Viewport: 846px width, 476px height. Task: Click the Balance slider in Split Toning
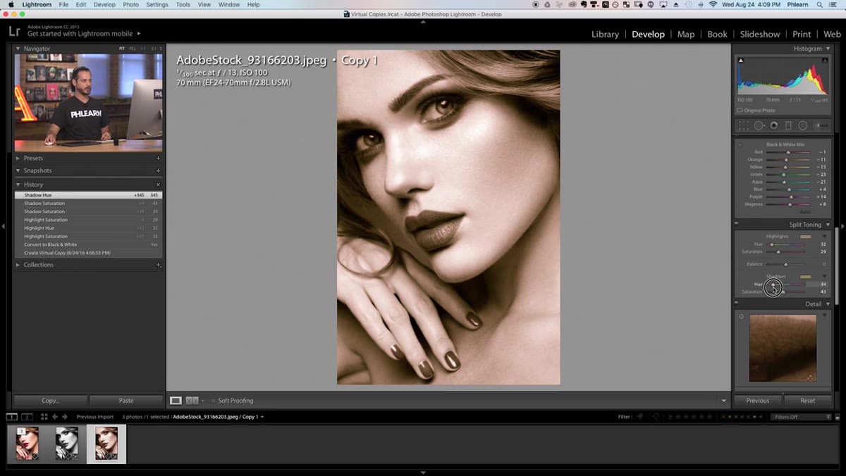tap(785, 264)
